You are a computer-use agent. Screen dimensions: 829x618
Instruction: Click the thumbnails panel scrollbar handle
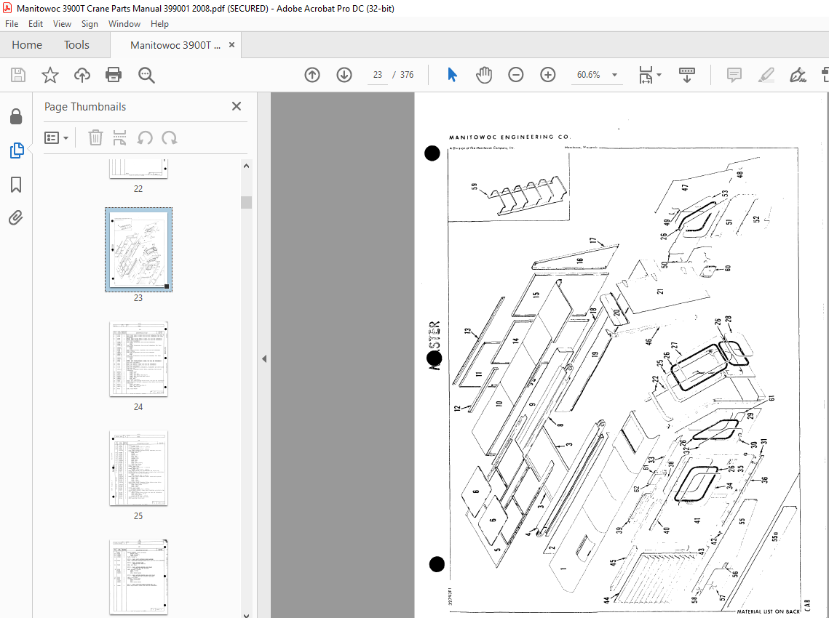[x=246, y=202]
